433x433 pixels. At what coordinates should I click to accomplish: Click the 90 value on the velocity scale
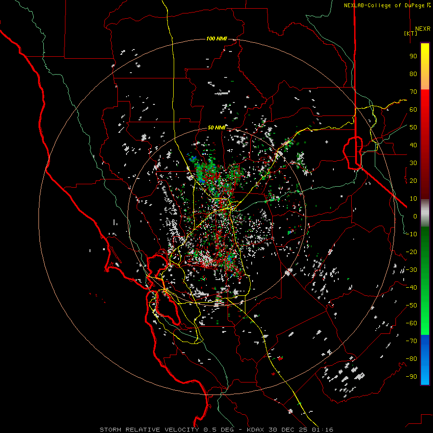click(413, 56)
